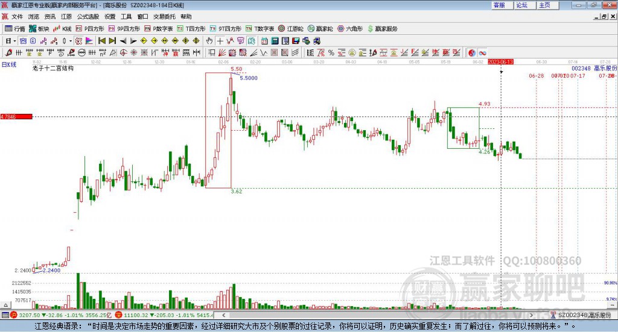Click the horizontal scrollbar left arrow
Screen dimensions: 618x332
click(x=224, y=315)
